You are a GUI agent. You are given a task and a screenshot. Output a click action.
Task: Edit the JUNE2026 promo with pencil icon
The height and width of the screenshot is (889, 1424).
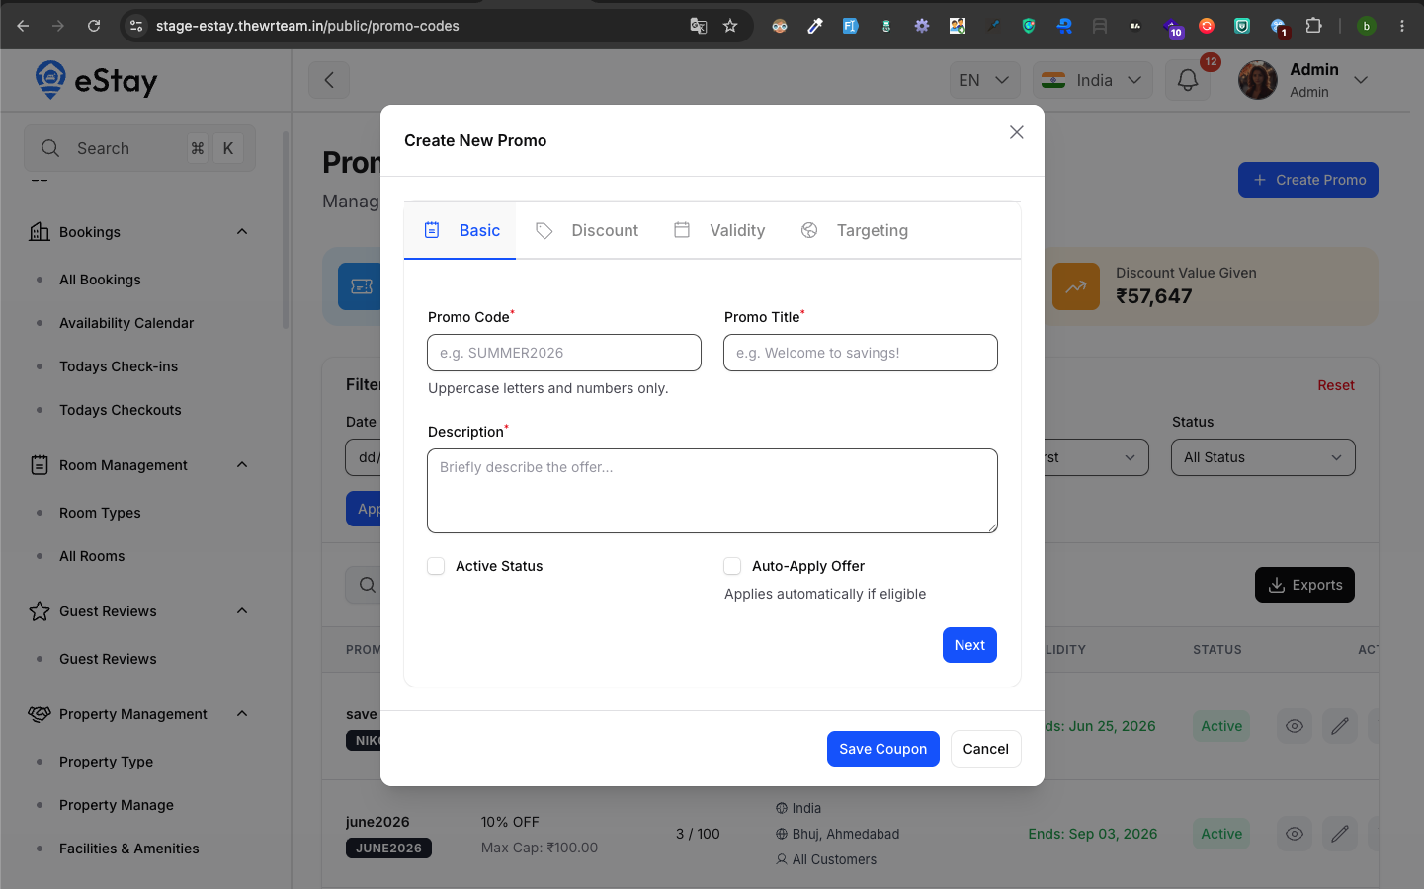point(1340,834)
